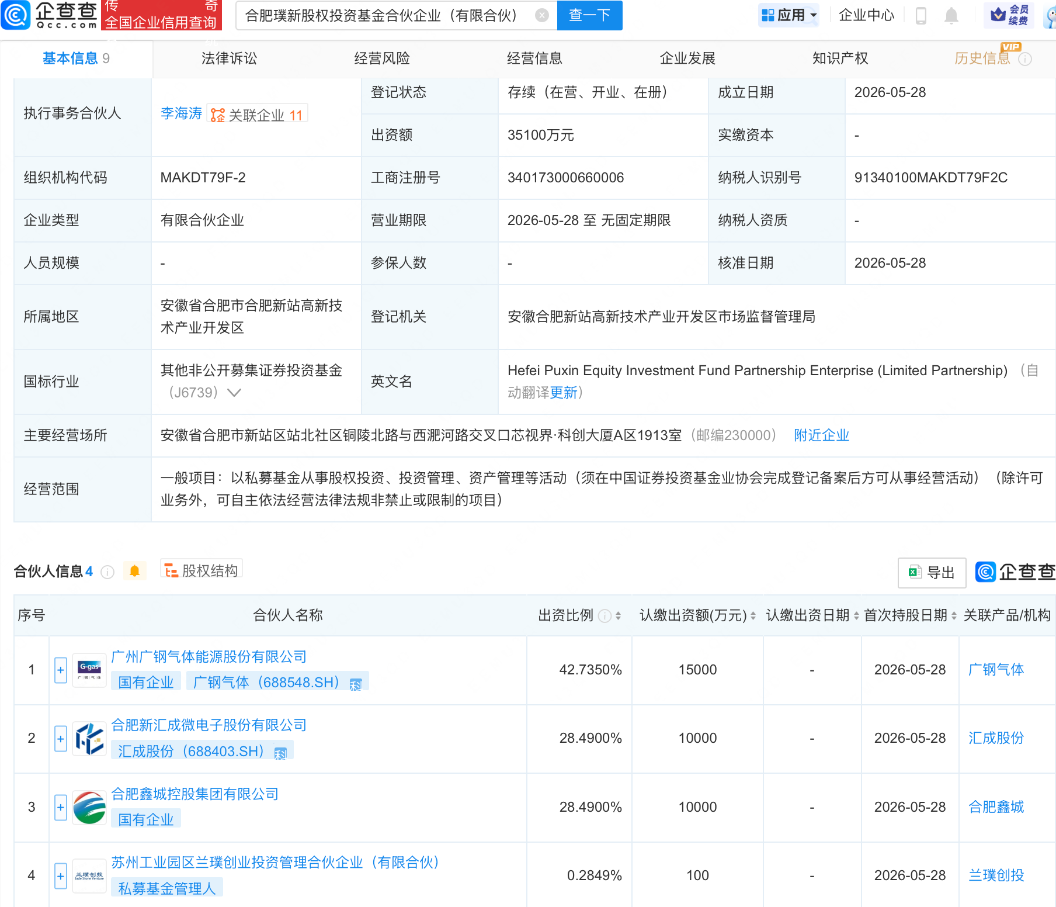Switch to the 法律诉讼 tab
This screenshot has width=1056, height=907.
229,58
